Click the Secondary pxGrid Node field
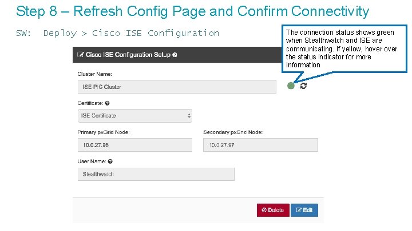 (x=260, y=145)
